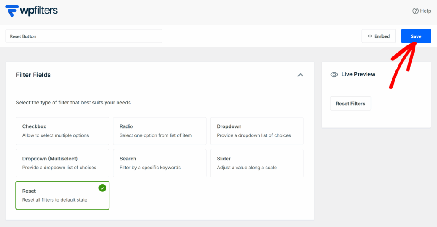Image resolution: width=437 pixels, height=227 pixels.
Task: Select the Checkbox filter type
Action: (62, 131)
